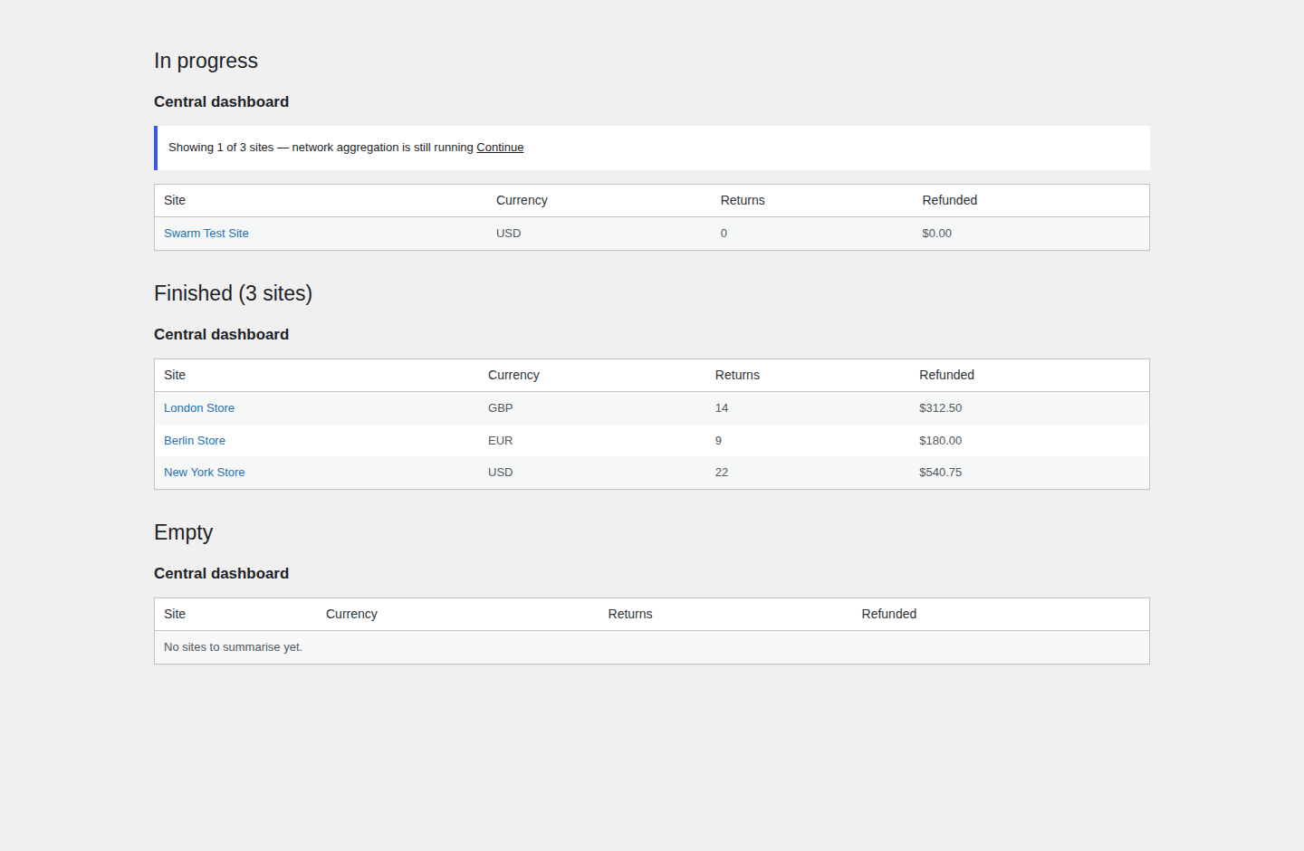Open the London Store site link
Viewport: 1304px width, 851px height.
pos(199,408)
